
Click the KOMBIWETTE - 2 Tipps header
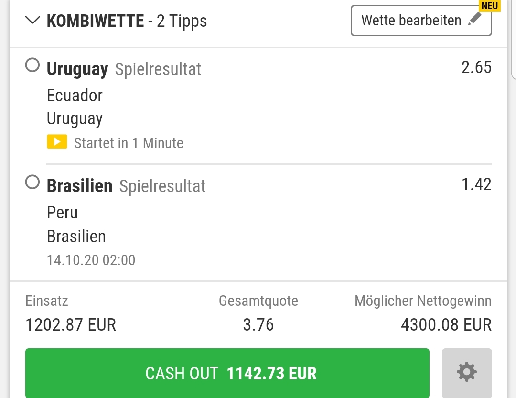click(x=127, y=21)
